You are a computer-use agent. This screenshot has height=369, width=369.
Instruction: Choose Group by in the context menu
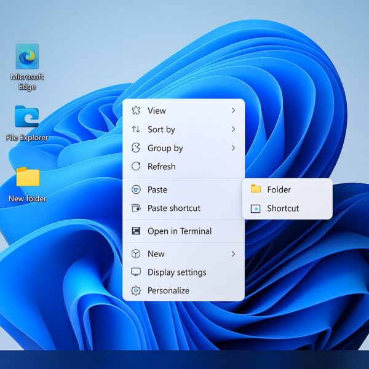pos(183,148)
